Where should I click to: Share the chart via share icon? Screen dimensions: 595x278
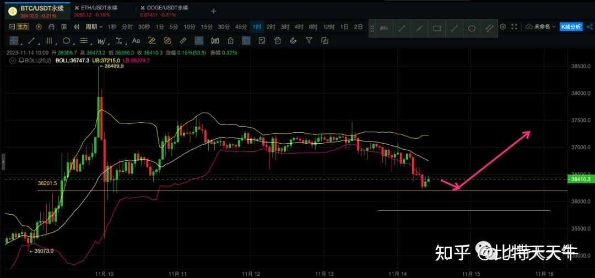point(589,27)
